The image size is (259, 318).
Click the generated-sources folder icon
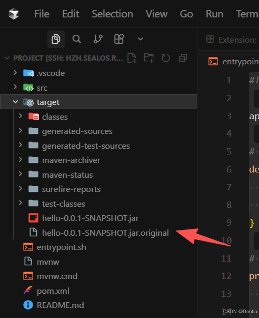pos(33,131)
